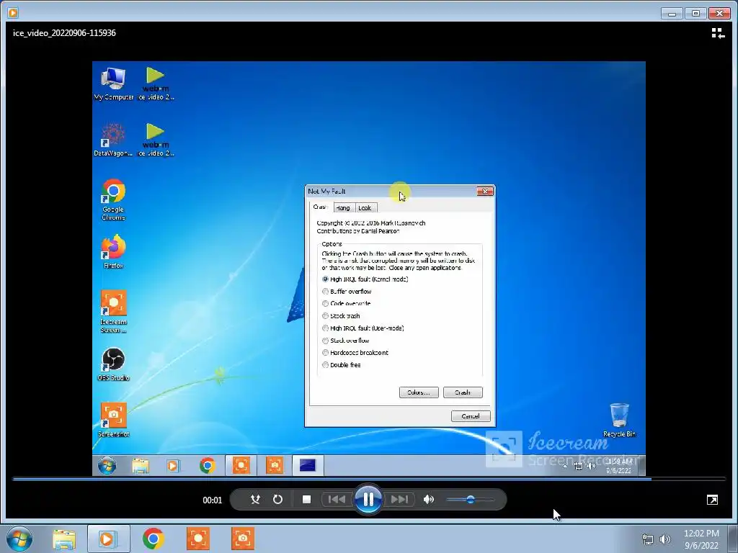738x553 pixels.
Task: Open the Screenshot camera app from the real taskbar
Action: coord(243,539)
